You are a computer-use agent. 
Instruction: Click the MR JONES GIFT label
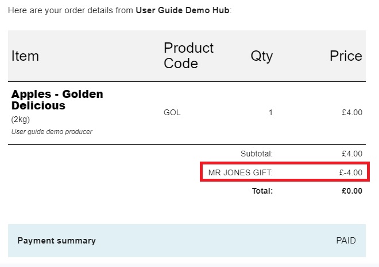240,172
